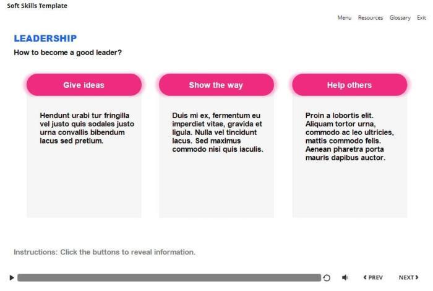Image resolution: width=433 pixels, height=291 pixels.
Task: Open the Glossary
Action: [x=400, y=18]
